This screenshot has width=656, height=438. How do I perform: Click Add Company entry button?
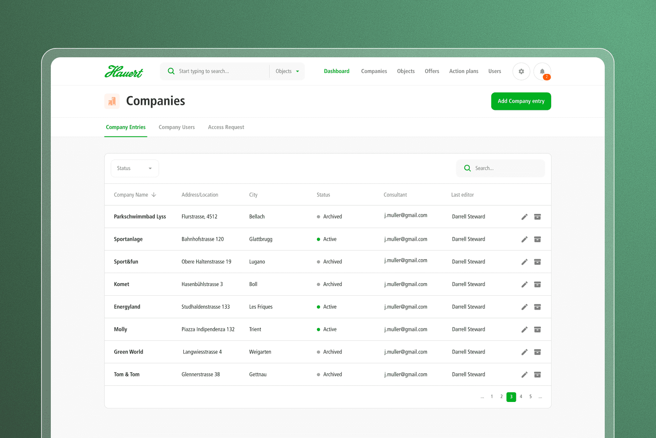(521, 101)
